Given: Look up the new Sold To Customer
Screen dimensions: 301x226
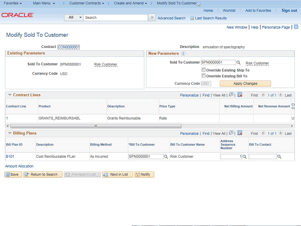Looking at the screenshot, I should pos(238,63).
